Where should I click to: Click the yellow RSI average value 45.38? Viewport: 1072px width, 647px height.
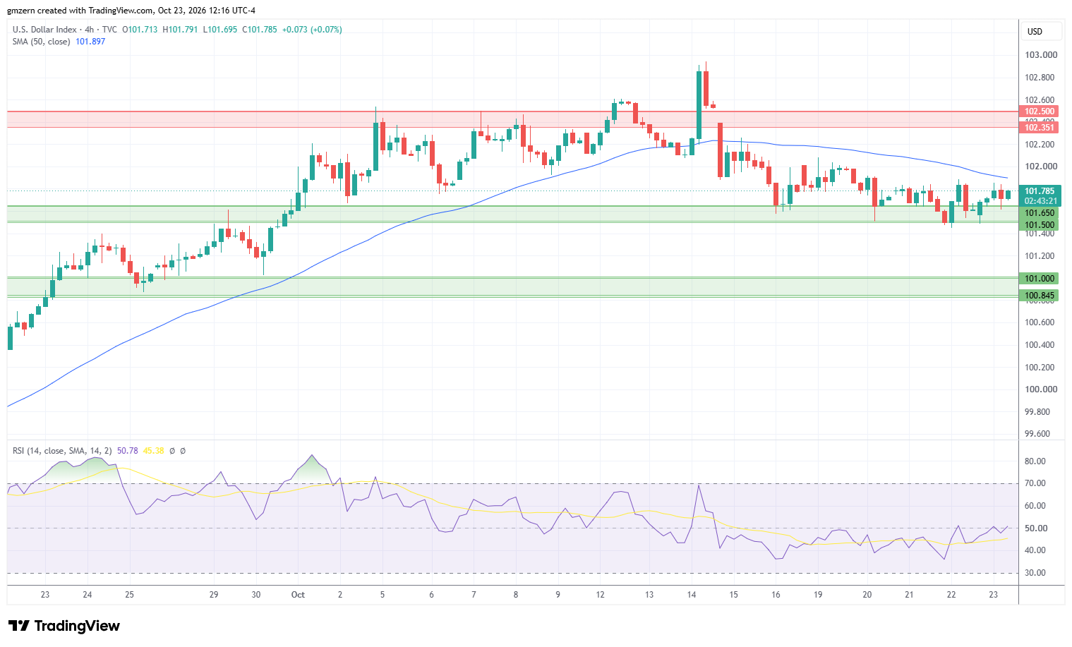(153, 451)
